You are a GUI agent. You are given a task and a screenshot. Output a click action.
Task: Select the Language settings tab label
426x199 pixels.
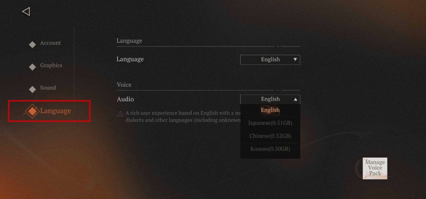(x=56, y=111)
